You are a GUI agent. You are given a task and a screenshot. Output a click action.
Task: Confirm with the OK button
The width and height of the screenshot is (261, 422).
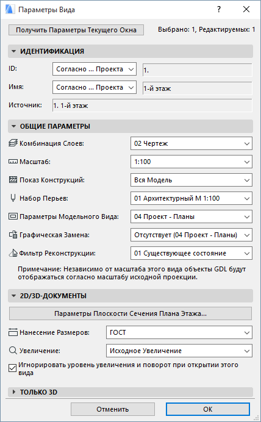pyautogui.click(x=208, y=409)
